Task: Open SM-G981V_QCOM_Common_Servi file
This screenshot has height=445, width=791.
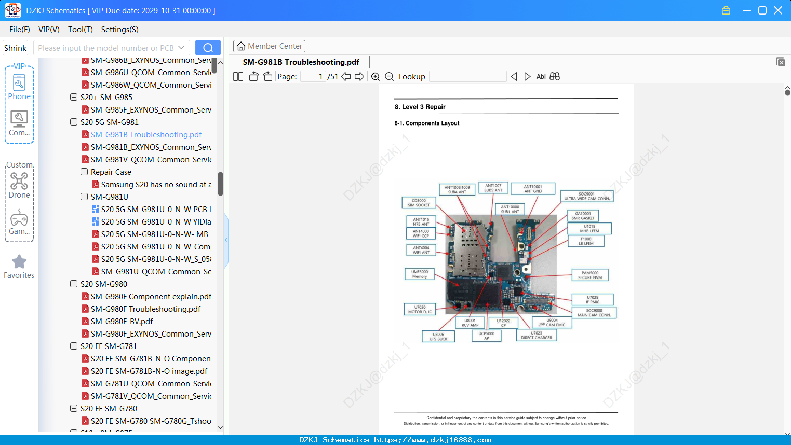Action: (x=146, y=160)
